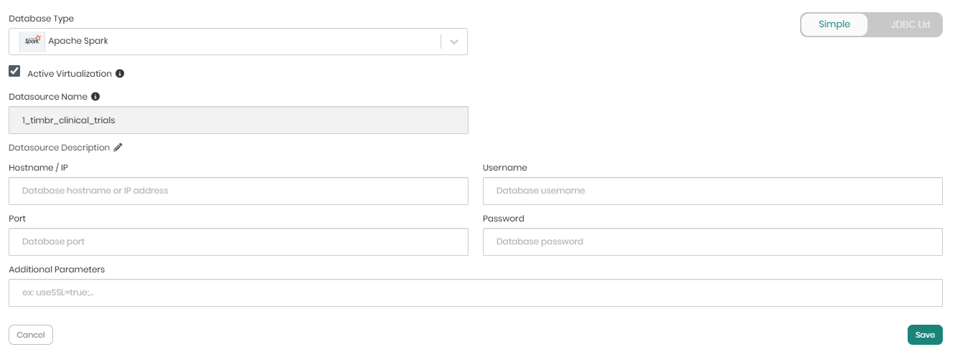This screenshot has height=362, width=955.
Task: Click the Database port input field
Action: click(238, 242)
